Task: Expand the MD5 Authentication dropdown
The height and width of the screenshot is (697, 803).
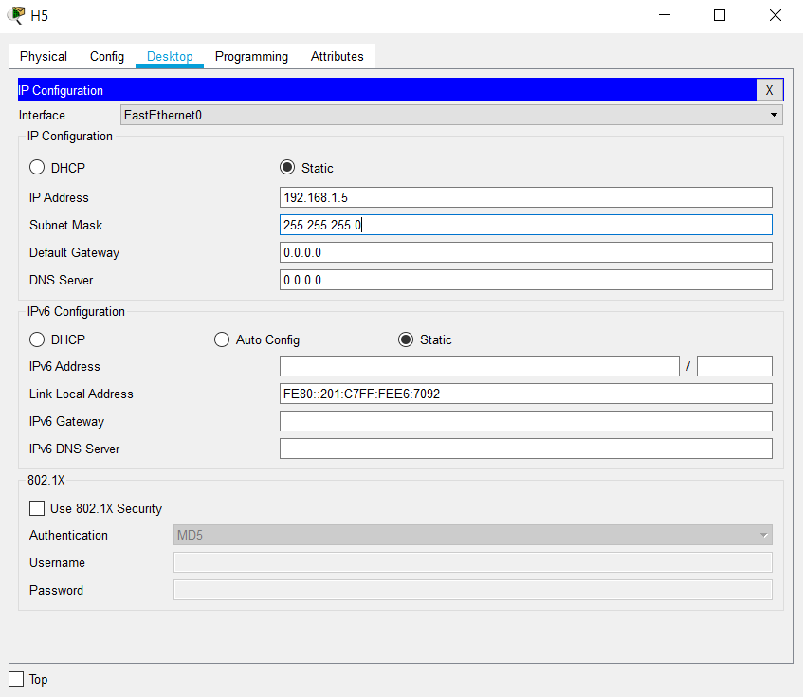Action: click(472, 535)
